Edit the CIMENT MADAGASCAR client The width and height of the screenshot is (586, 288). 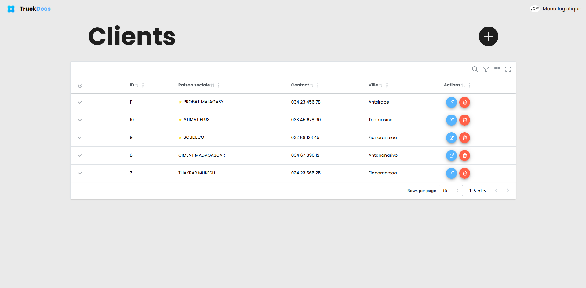coord(451,155)
